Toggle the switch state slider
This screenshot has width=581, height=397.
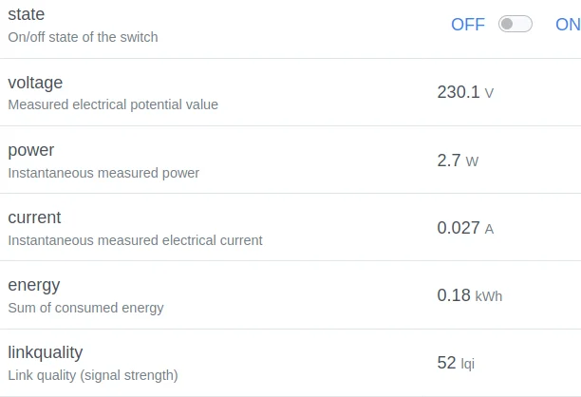515,25
